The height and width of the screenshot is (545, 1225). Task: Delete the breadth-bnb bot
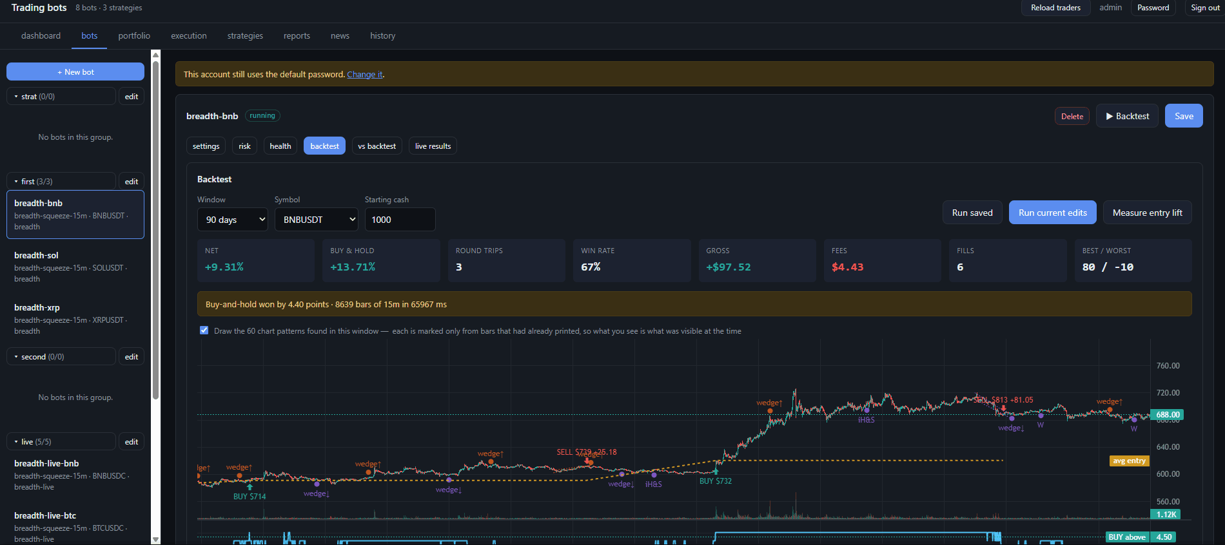(x=1072, y=116)
